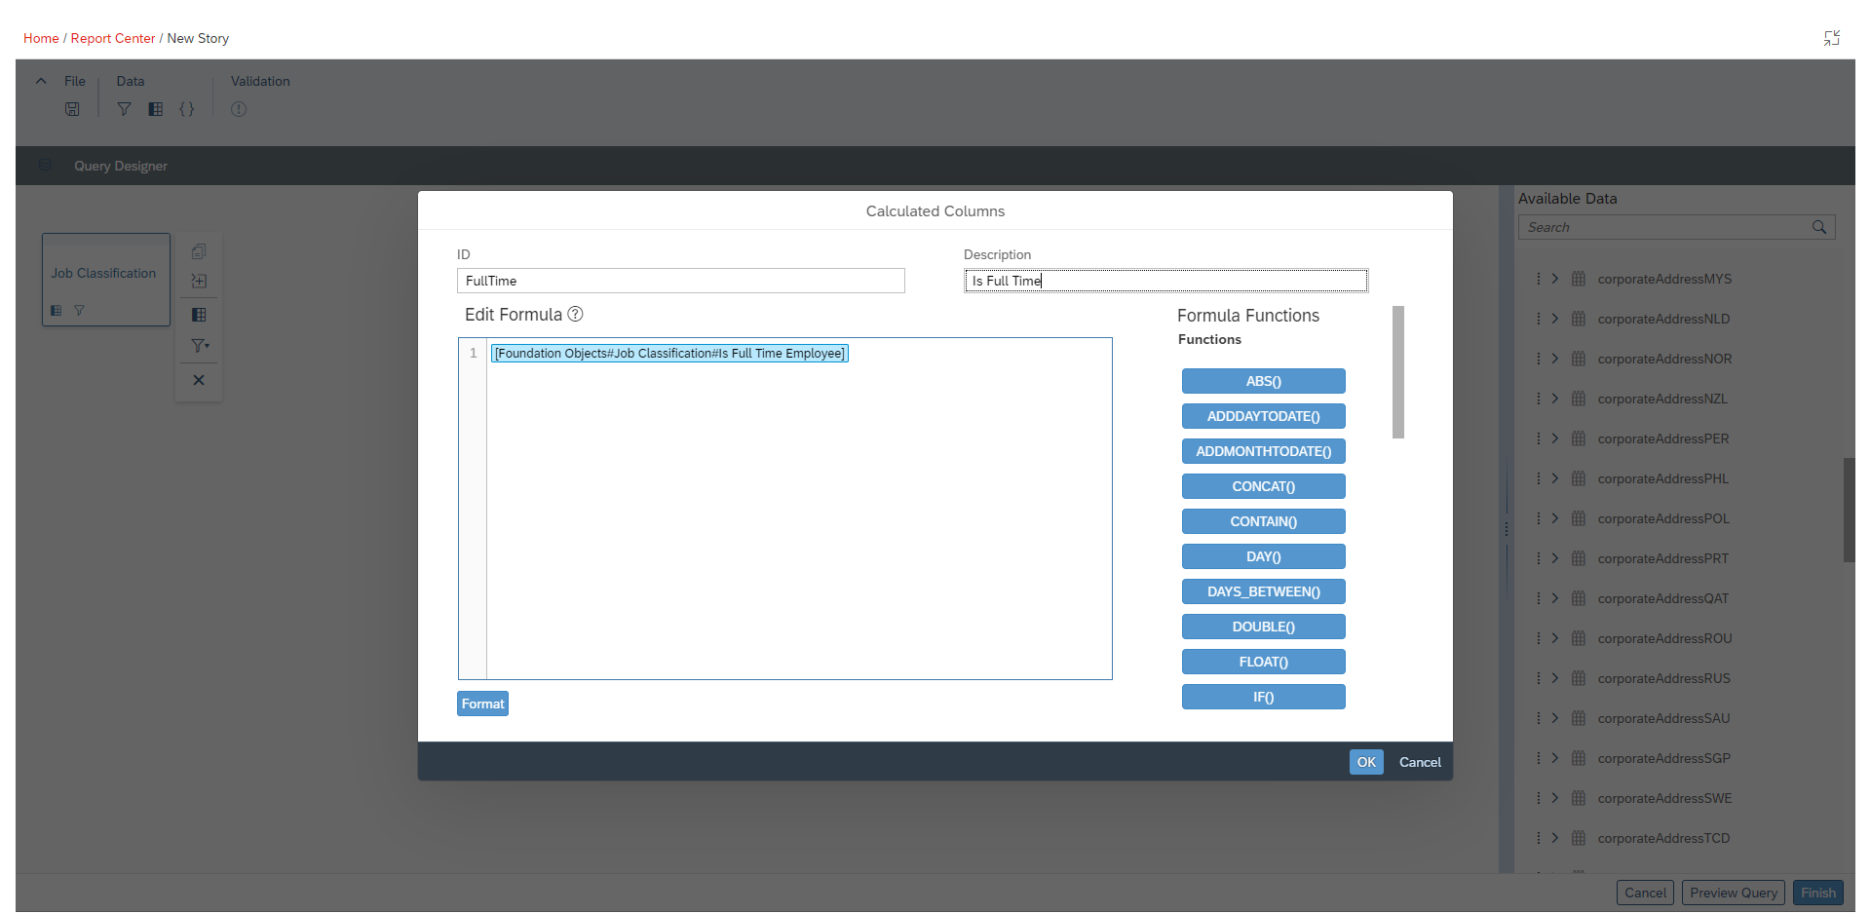Image resolution: width=1871 pixels, height=913 pixels.
Task: Click the Description input field
Action: coord(1166,281)
